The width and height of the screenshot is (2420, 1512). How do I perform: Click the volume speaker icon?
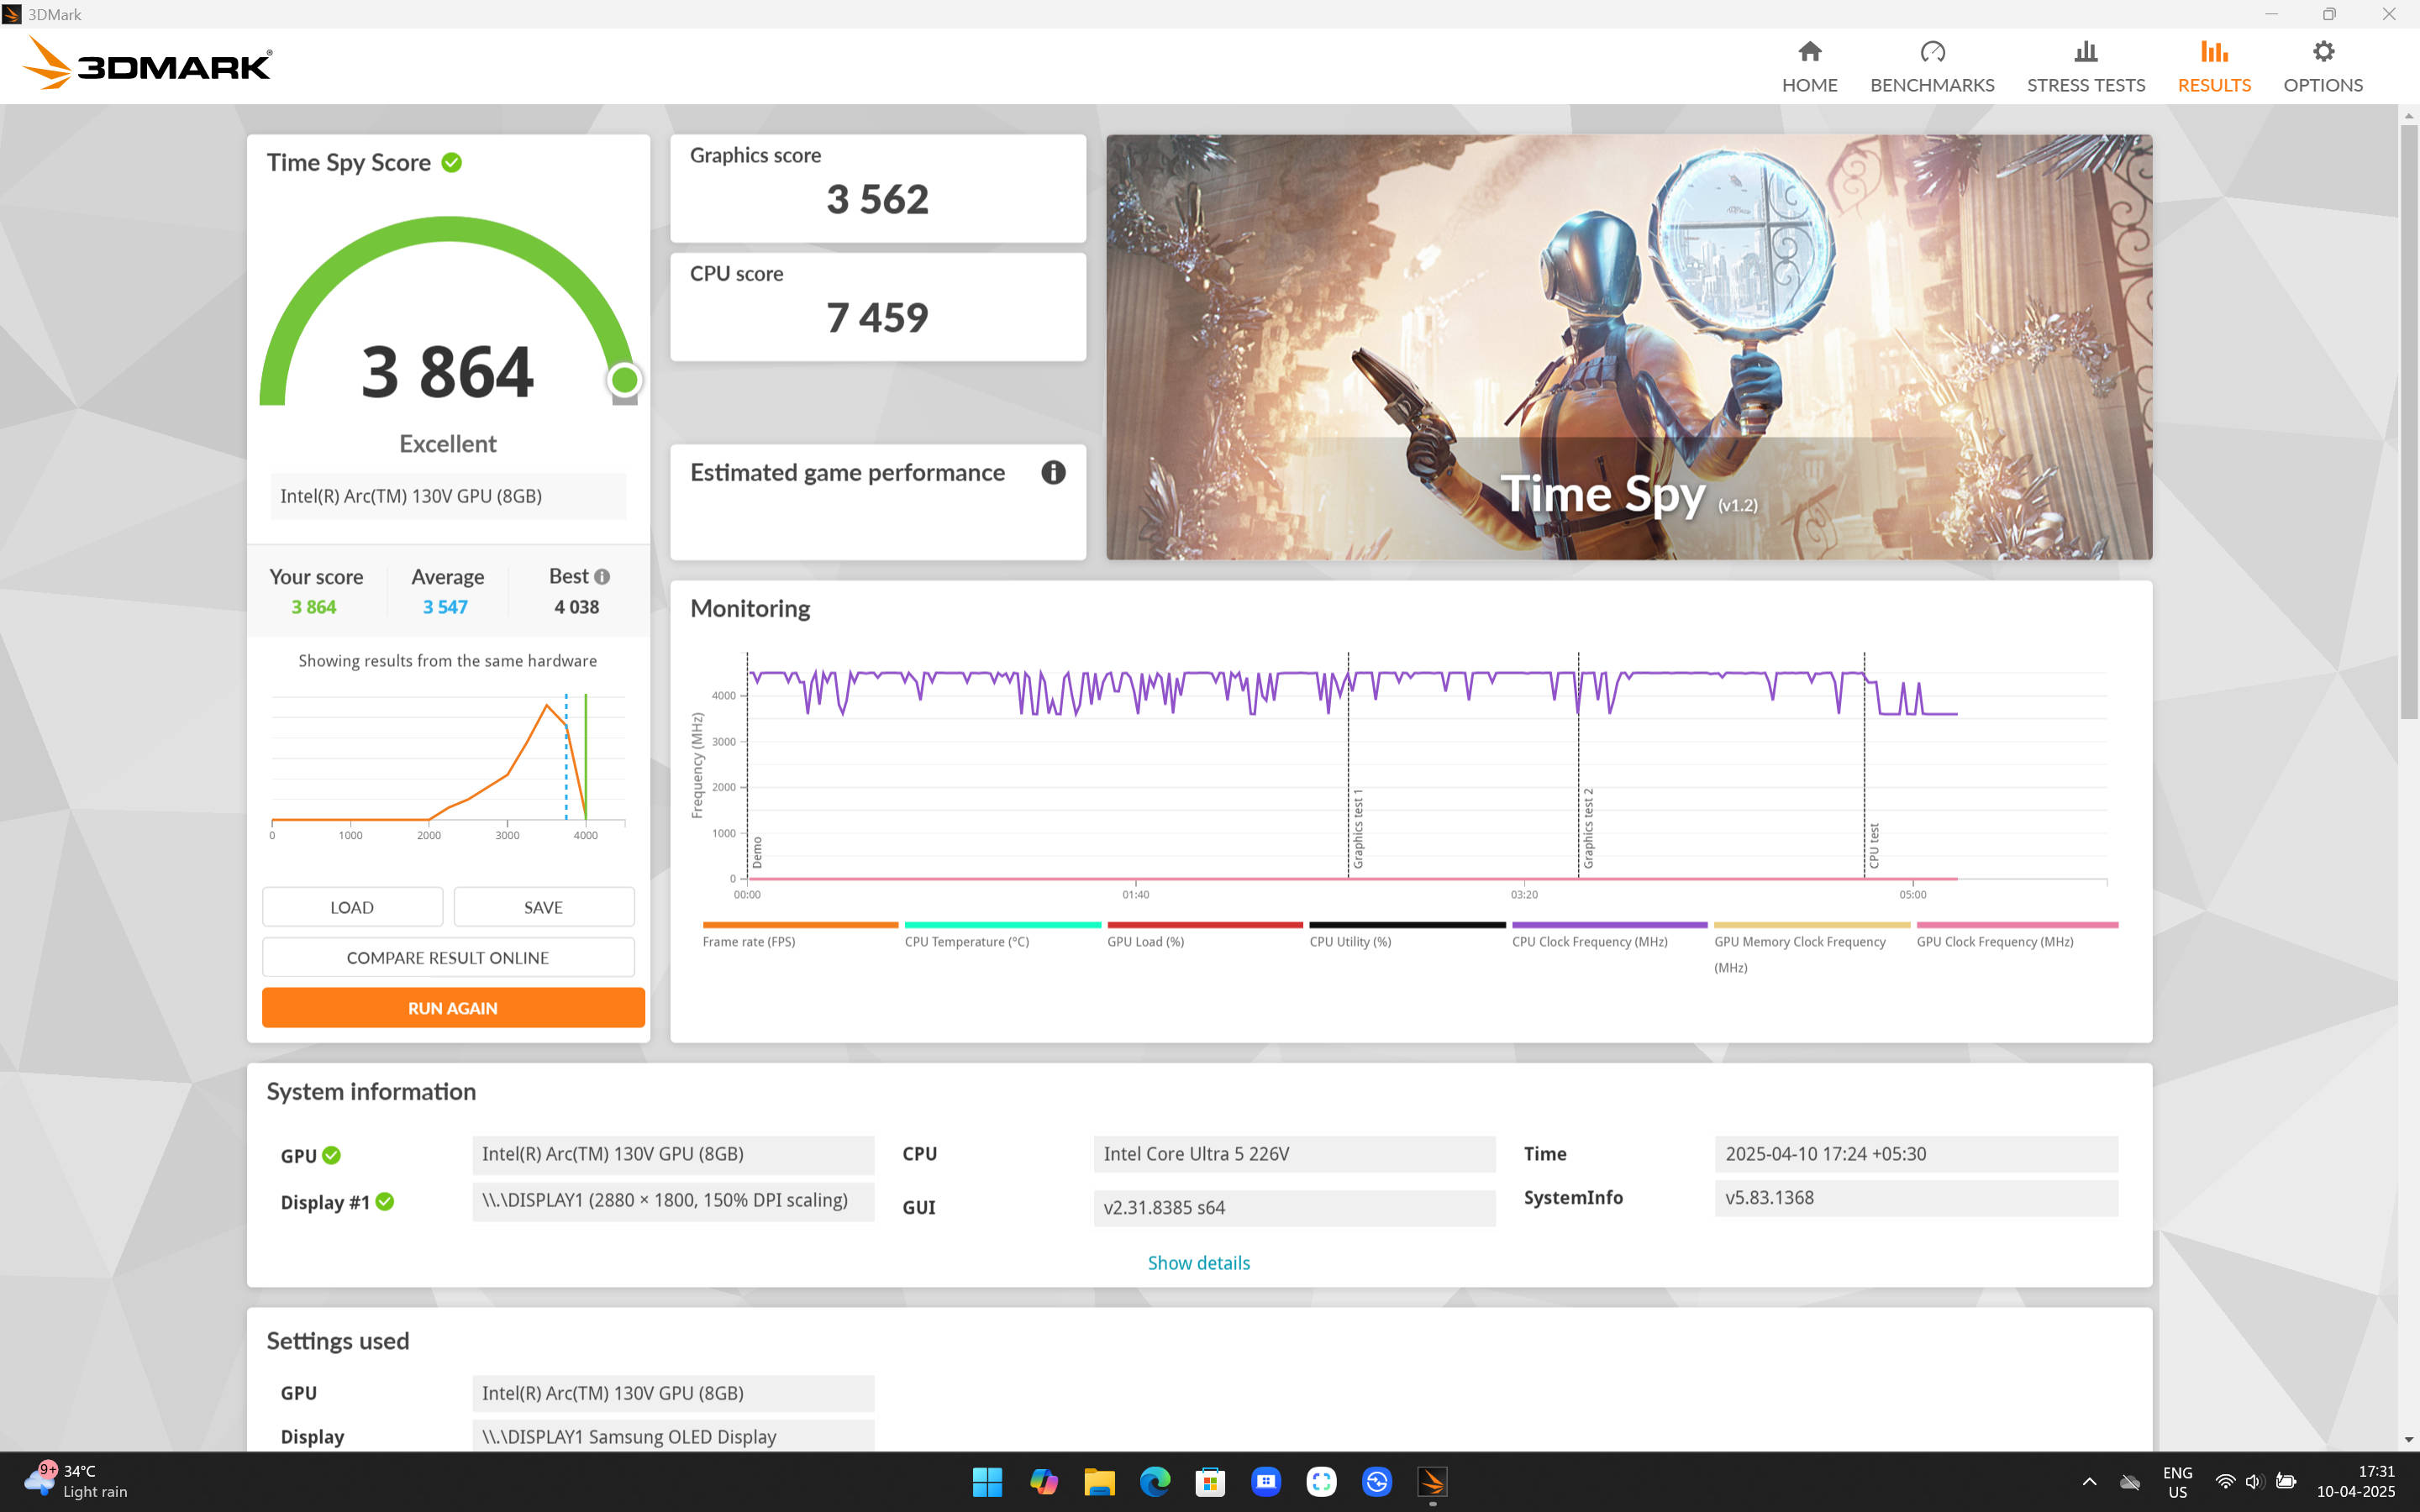click(x=2254, y=1481)
